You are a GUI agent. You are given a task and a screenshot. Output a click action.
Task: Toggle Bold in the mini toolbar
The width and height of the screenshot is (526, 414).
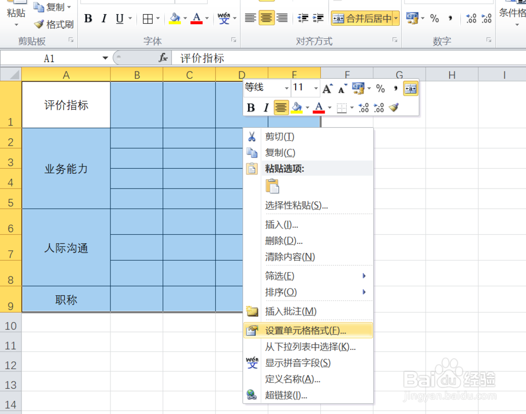pyautogui.click(x=250, y=108)
